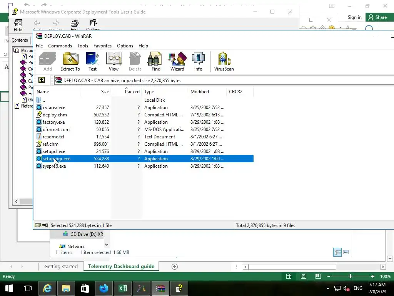
Task: Sort file list by Type column
Action: (x=165, y=92)
